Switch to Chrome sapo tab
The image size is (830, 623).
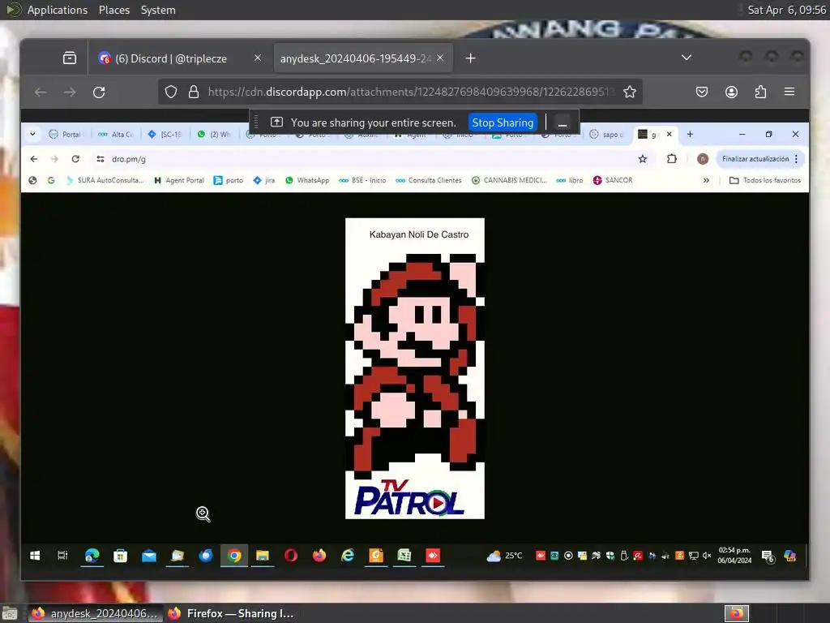coord(607,135)
